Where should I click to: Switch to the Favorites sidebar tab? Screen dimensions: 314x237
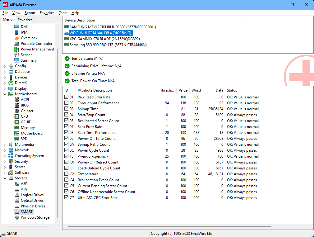tap(25, 20)
